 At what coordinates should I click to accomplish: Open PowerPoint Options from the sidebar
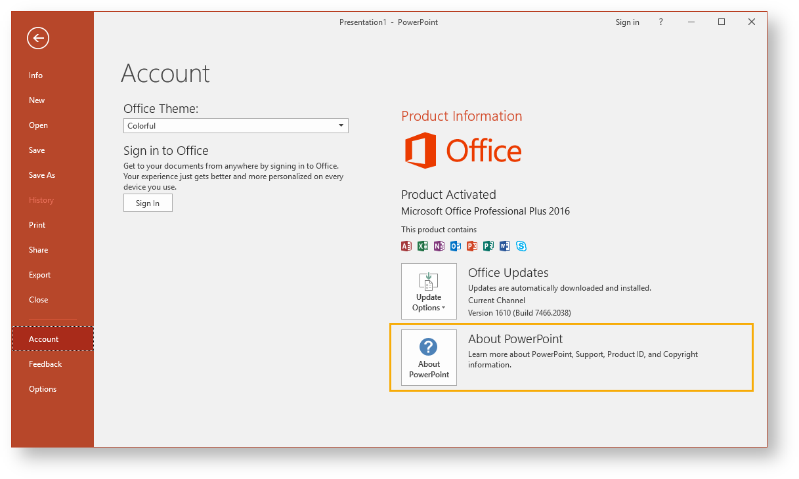tap(42, 389)
